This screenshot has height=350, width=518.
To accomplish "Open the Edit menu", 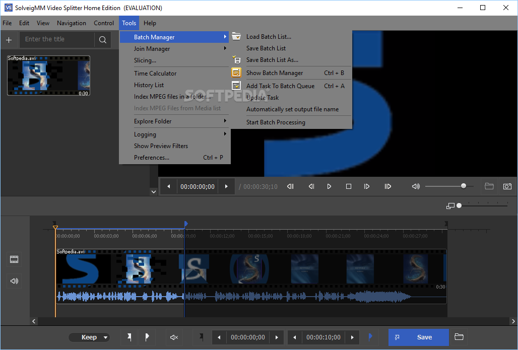I will tap(24, 23).
